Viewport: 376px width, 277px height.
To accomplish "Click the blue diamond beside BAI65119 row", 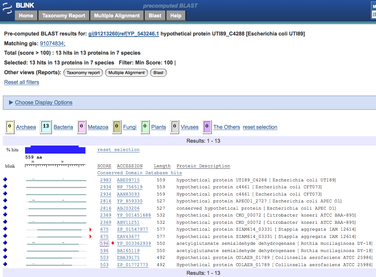I will pyautogui.click(x=5, y=250).
